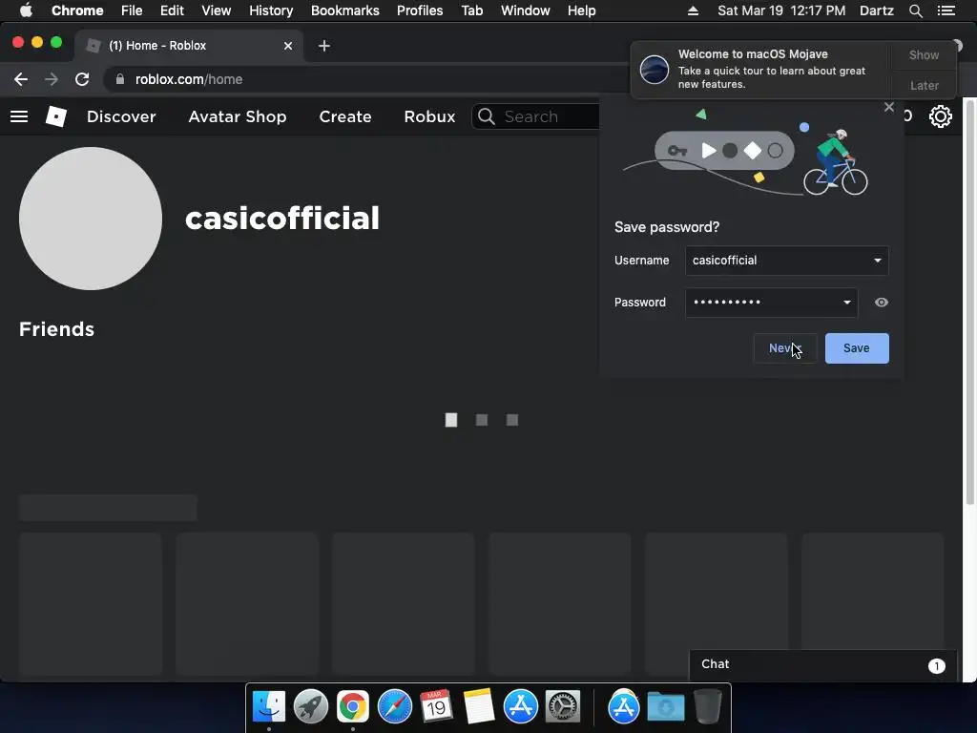Click the Username field with casicofficial
Image resolution: width=977 pixels, height=733 pixels.
point(786,261)
